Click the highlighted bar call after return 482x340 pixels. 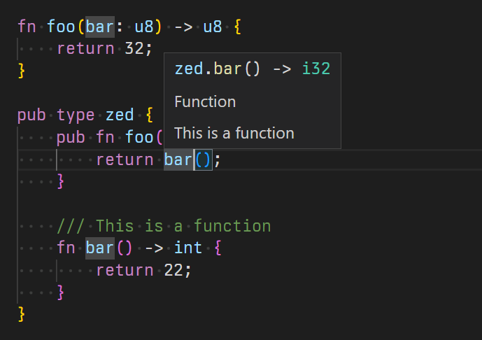[178, 160]
